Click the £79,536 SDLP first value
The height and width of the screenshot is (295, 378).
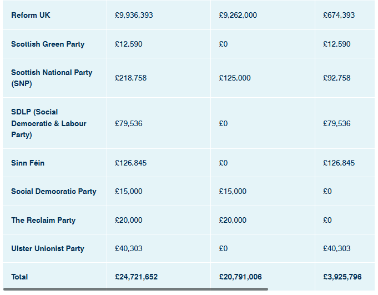point(128,123)
